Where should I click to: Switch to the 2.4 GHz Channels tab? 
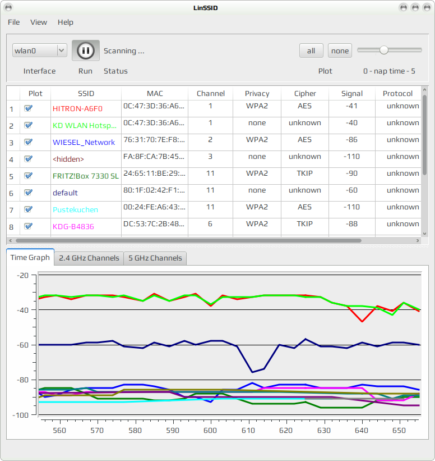pos(89,258)
